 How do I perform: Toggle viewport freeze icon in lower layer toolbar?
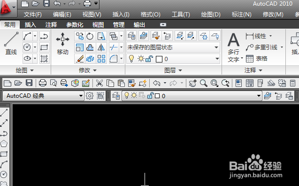(142, 95)
